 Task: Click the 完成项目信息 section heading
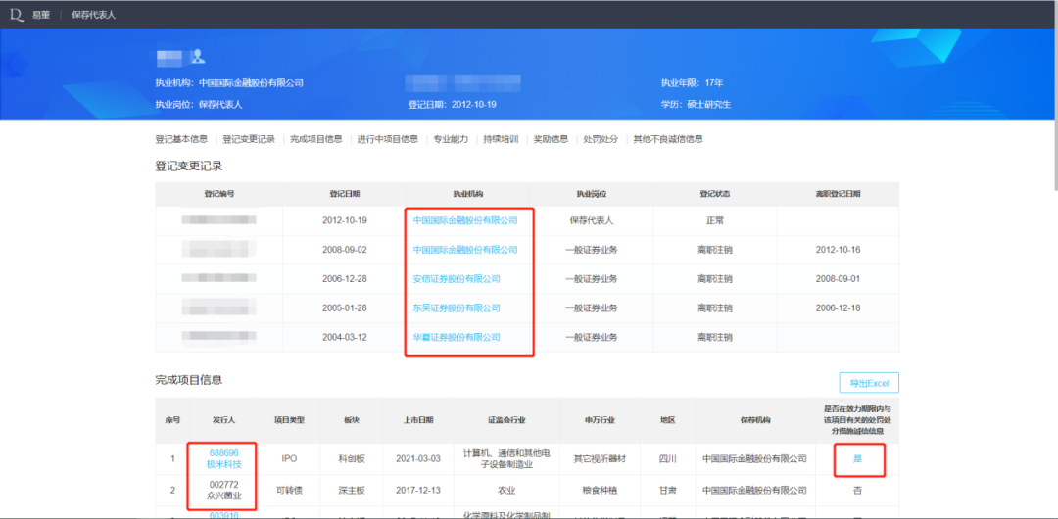click(189, 380)
